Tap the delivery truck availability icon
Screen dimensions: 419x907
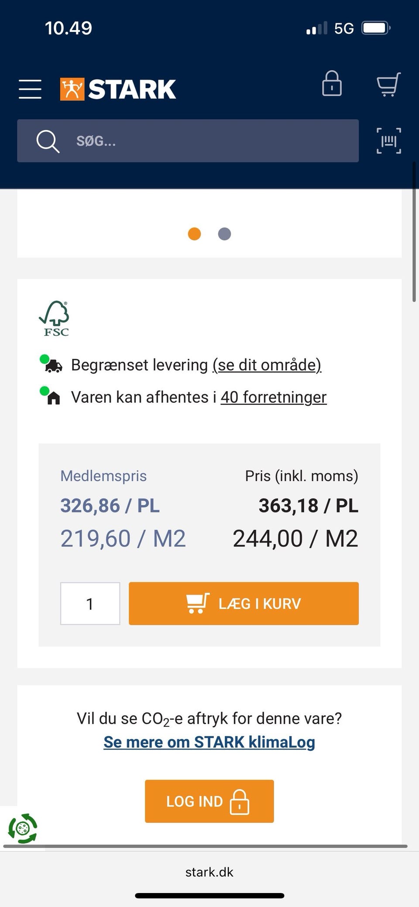(52, 364)
